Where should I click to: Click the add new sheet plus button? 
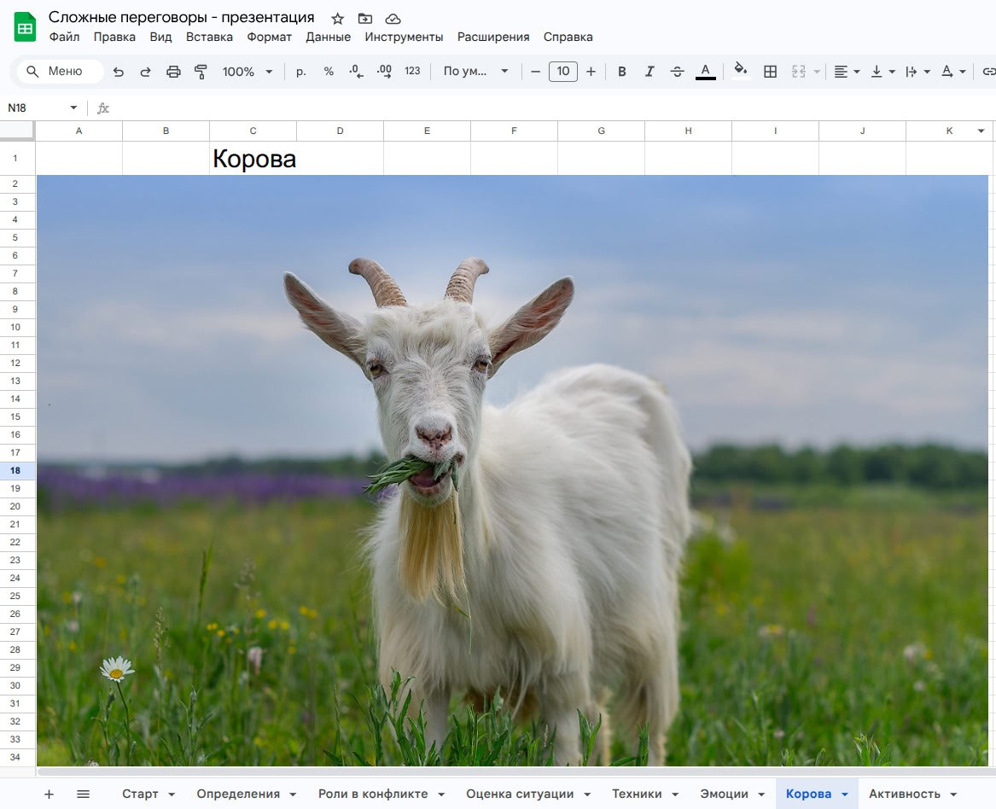(49, 794)
